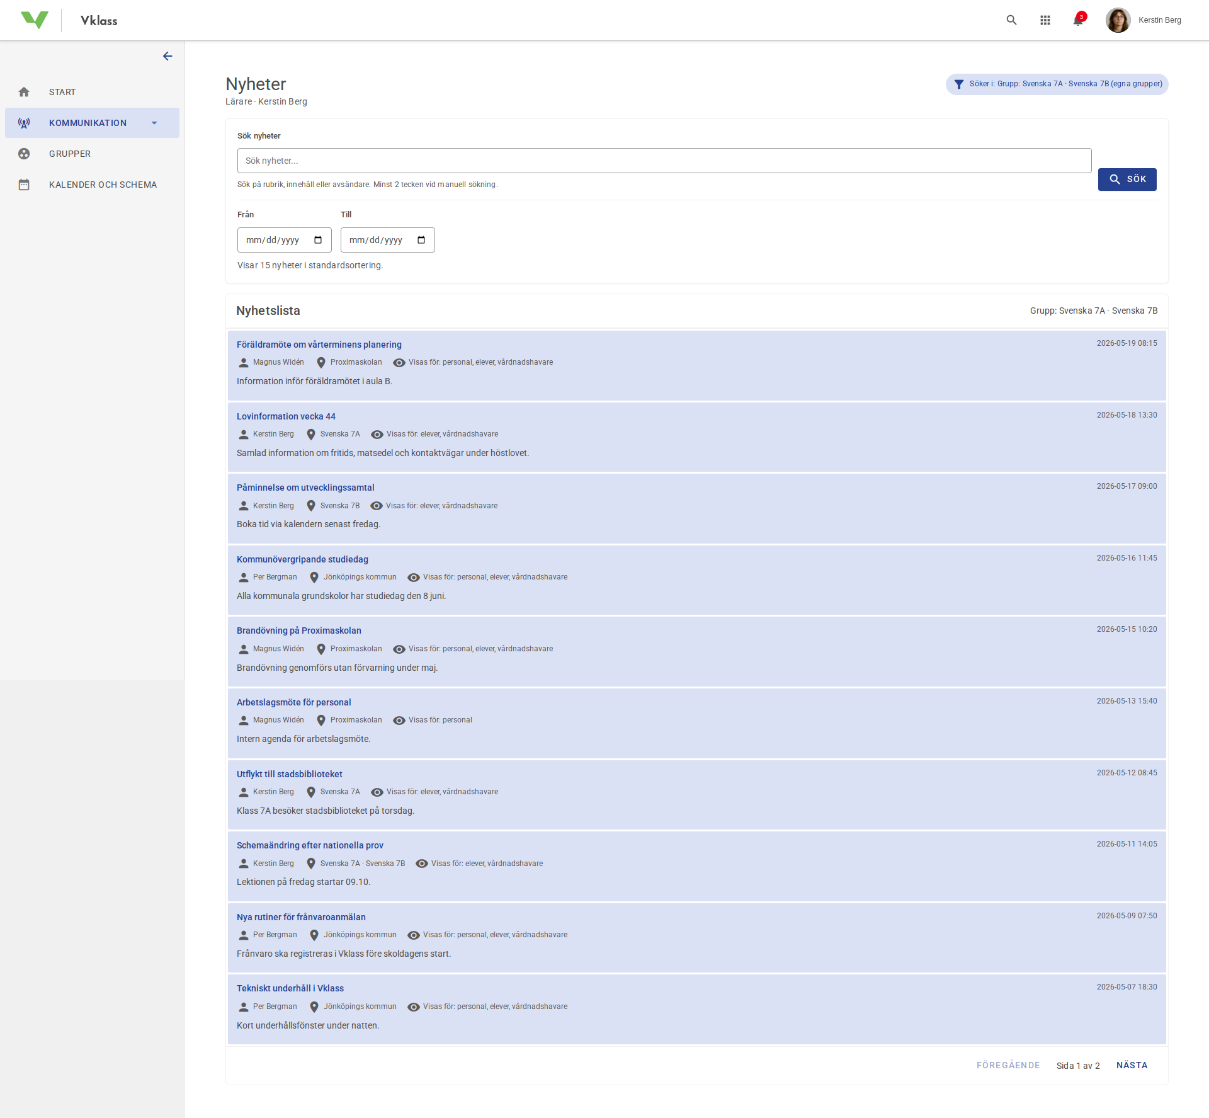The image size is (1209, 1118).
Task: Open the search magnifier in top bar
Action: (1011, 20)
